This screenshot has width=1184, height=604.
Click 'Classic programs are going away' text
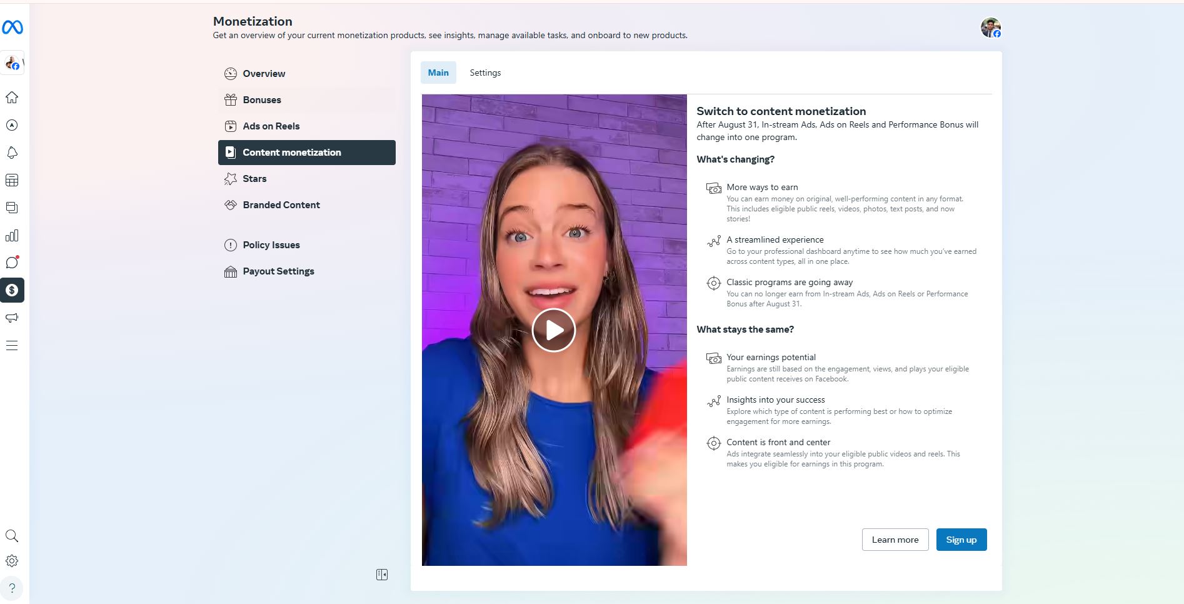[790, 282]
